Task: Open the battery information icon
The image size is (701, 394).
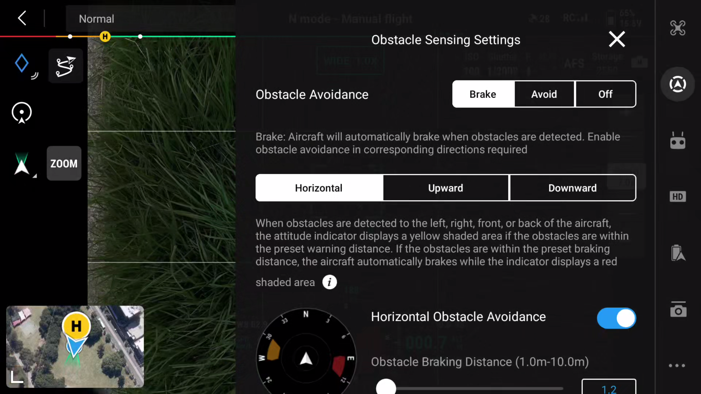Action: click(677, 253)
